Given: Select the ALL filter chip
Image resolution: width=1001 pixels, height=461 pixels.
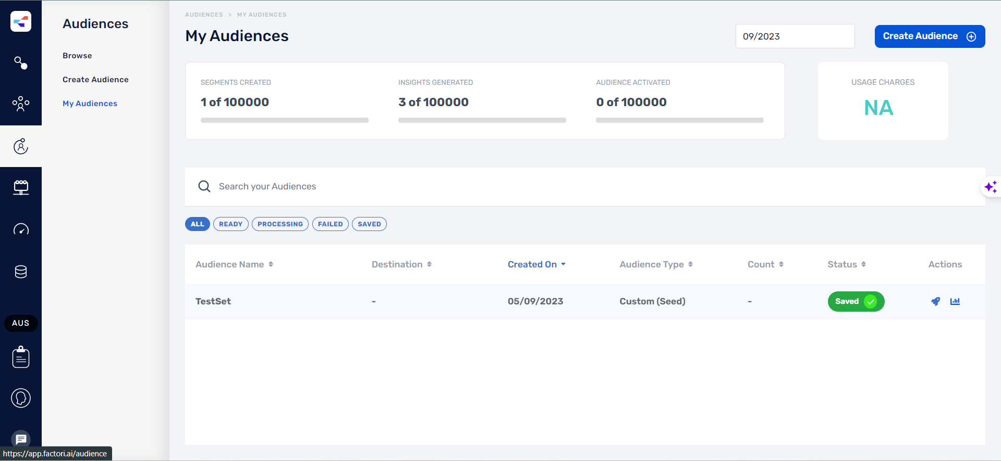Looking at the screenshot, I should (198, 224).
